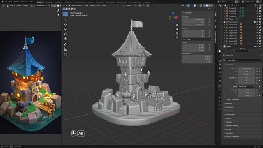This screenshot has height=148, width=263.
Task: Expand the Viewport Display panel
Action: 231,126
